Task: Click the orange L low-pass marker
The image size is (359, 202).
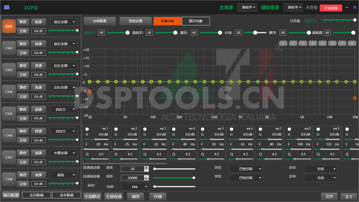Action: (x=355, y=98)
